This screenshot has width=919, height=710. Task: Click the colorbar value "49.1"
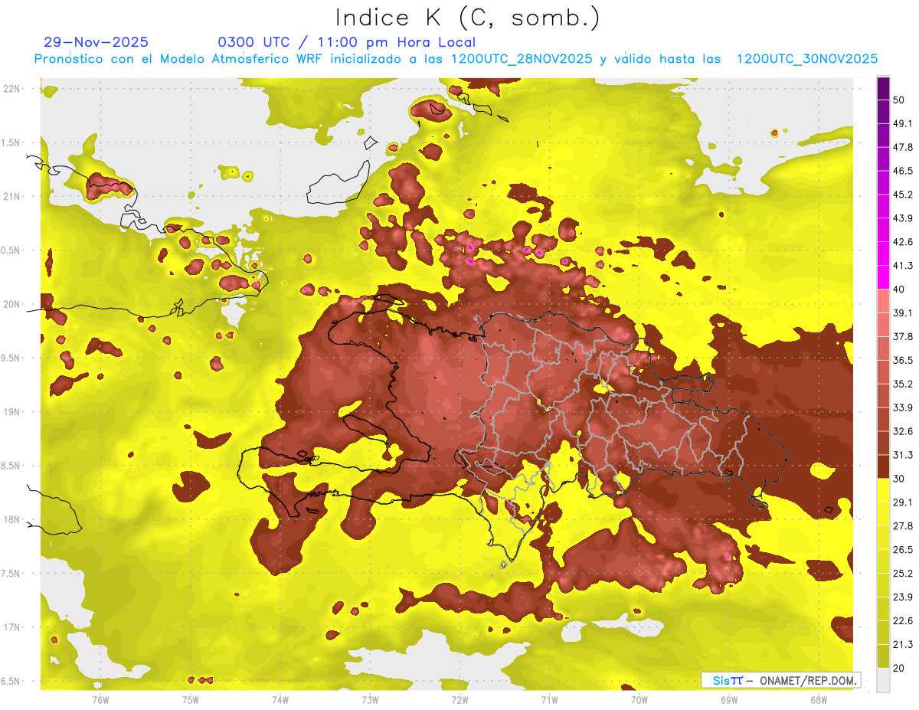coord(902,123)
